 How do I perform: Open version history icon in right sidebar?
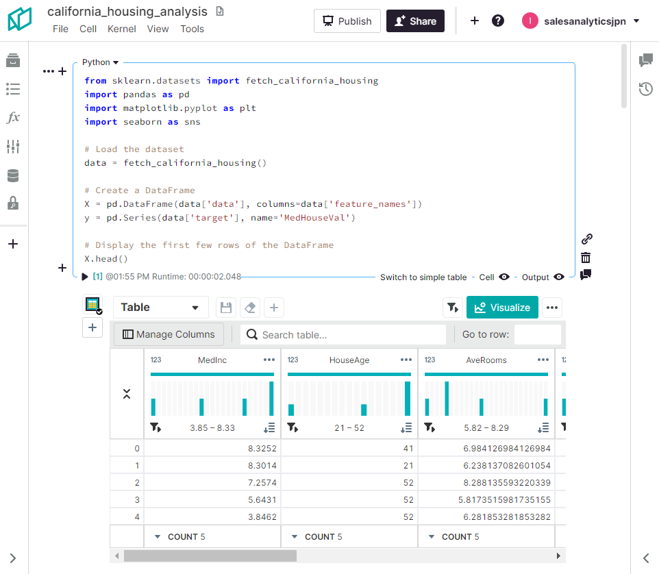point(645,89)
